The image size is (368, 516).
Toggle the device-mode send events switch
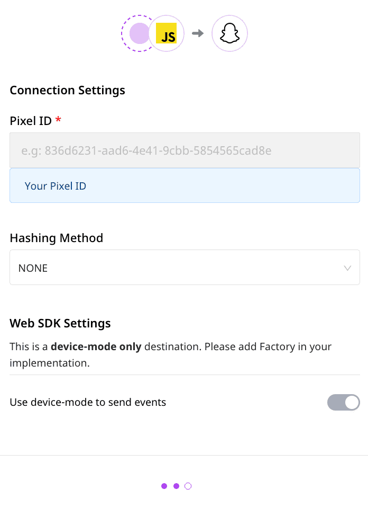(x=344, y=403)
